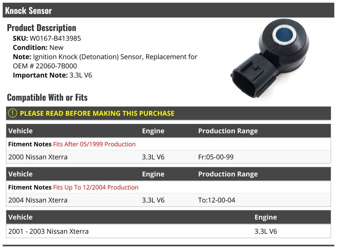Click the OEM # 22060-7B000 number
Screen dimensions: 337x249
click(45, 66)
